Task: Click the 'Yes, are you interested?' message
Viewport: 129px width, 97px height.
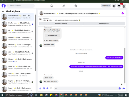Action: coord(114,58)
